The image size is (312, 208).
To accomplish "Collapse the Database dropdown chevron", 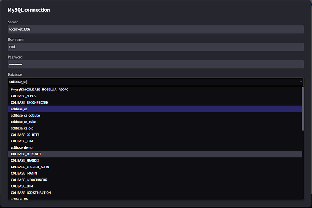I will coord(301,82).
